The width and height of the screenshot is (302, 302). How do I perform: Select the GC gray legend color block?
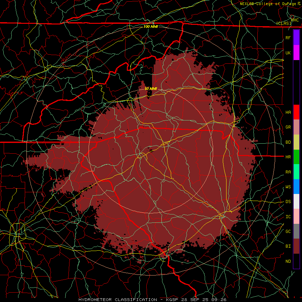pos(296,231)
